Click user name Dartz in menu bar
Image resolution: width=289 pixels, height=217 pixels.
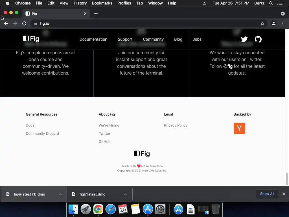coord(259,3)
